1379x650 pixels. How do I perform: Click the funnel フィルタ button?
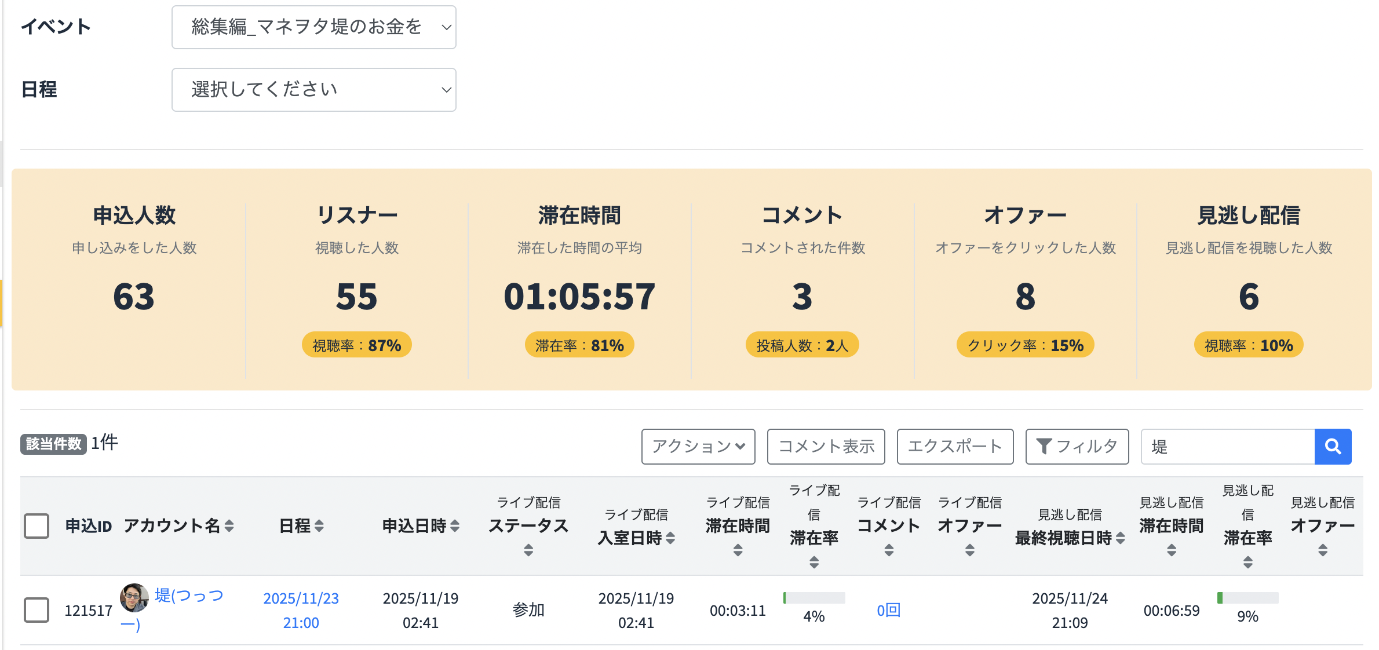(1077, 446)
